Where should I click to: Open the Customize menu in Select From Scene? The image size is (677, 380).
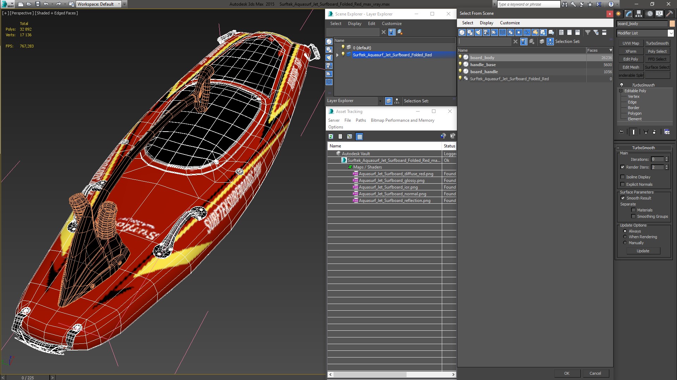pyautogui.click(x=510, y=23)
